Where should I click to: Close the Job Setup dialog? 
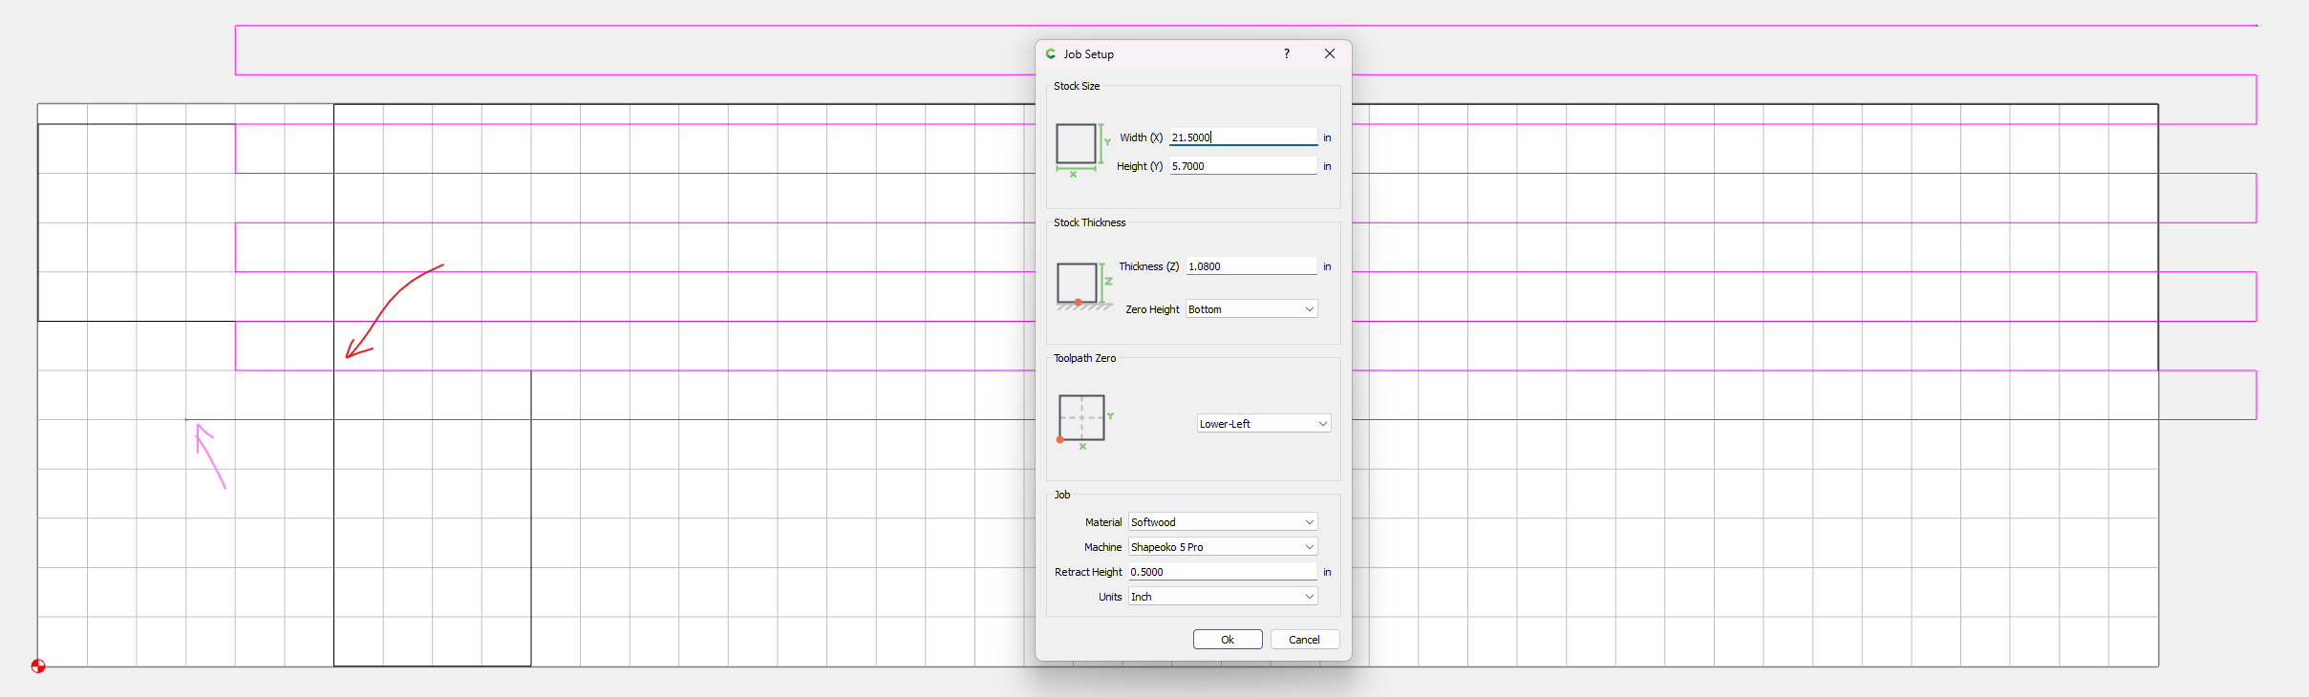click(x=1329, y=54)
